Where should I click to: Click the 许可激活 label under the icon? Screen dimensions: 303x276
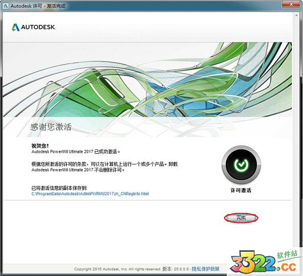pos(241,190)
